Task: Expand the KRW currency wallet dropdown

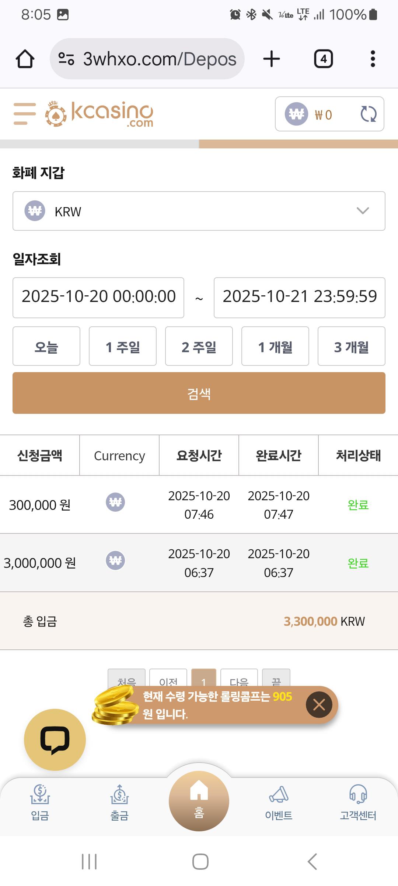Action: tap(199, 211)
